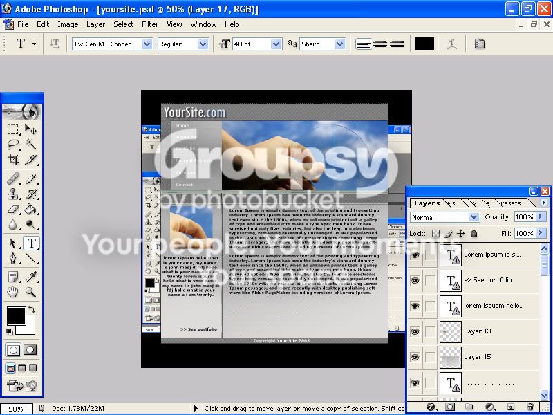This screenshot has width=553, height=415.
Task: Select the Move tool in the toolbox
Action: coord(30,129)
